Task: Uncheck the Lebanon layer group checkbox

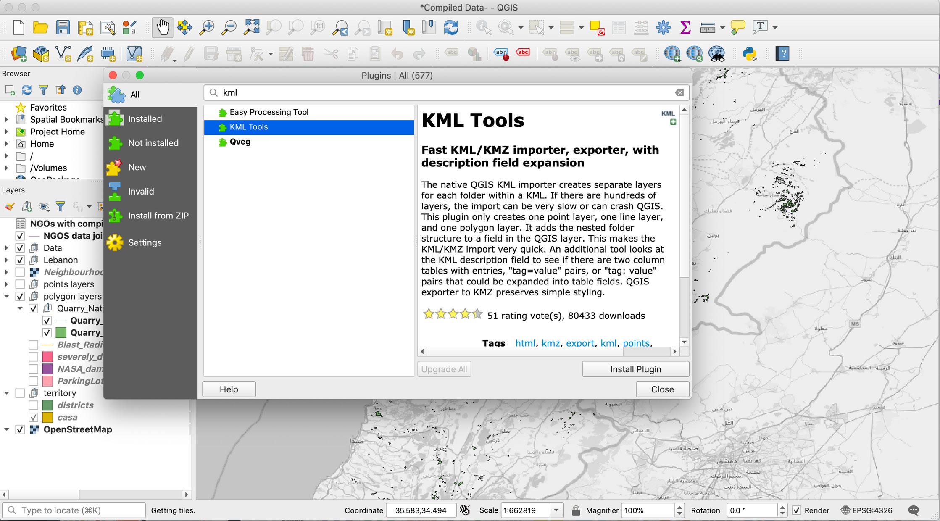Action: tap(20, 260)
